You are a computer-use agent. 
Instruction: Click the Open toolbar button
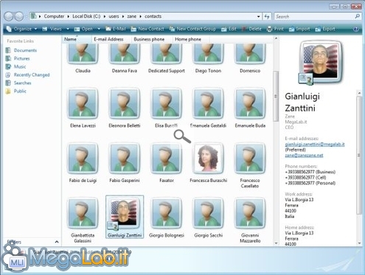tap(83, 29)
